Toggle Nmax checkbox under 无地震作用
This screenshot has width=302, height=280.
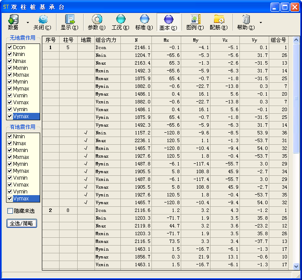point(9,61)
